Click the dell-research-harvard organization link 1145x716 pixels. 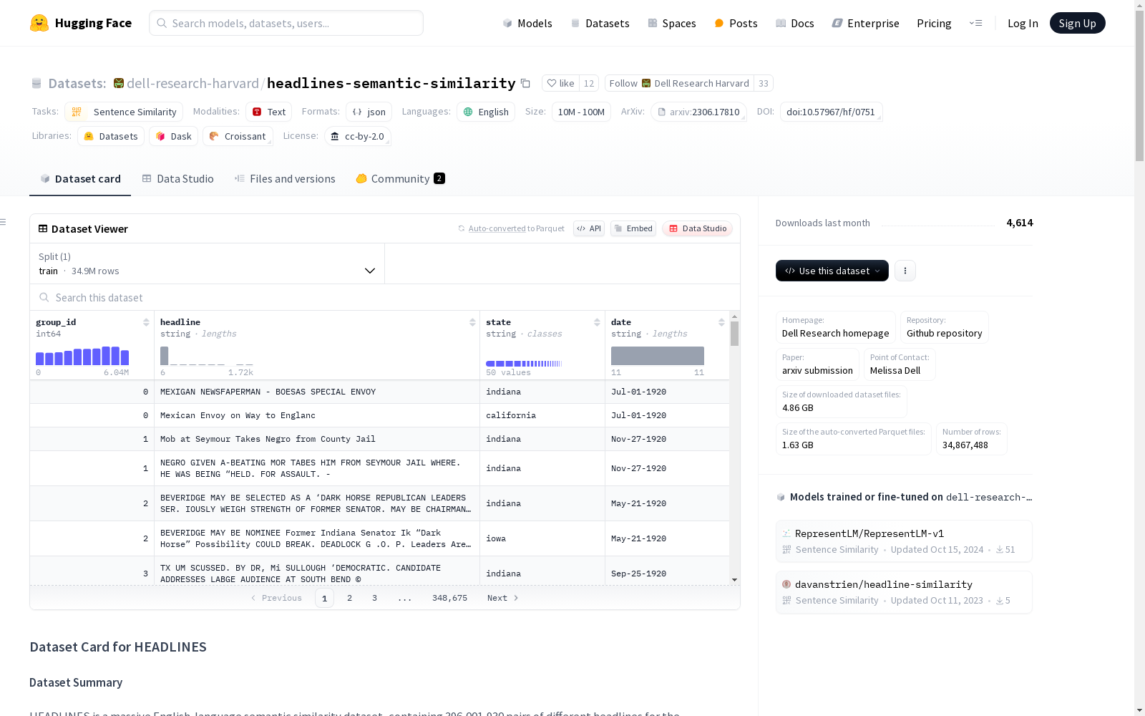click(193, 83)
